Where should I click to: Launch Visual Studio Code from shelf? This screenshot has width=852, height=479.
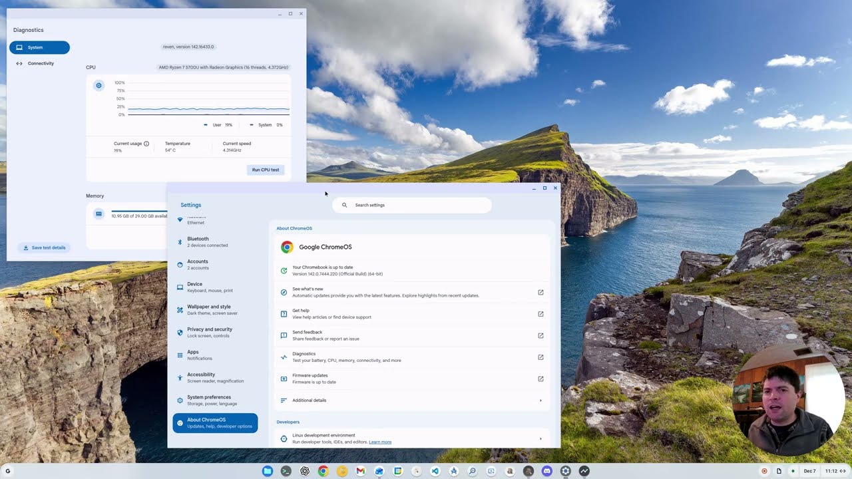tap(435, 471)
